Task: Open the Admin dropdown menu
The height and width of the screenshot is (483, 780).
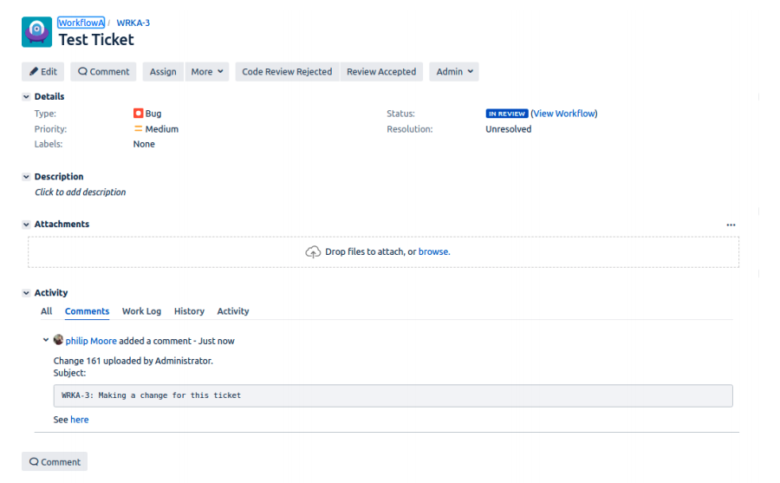Action: point(454,72)
